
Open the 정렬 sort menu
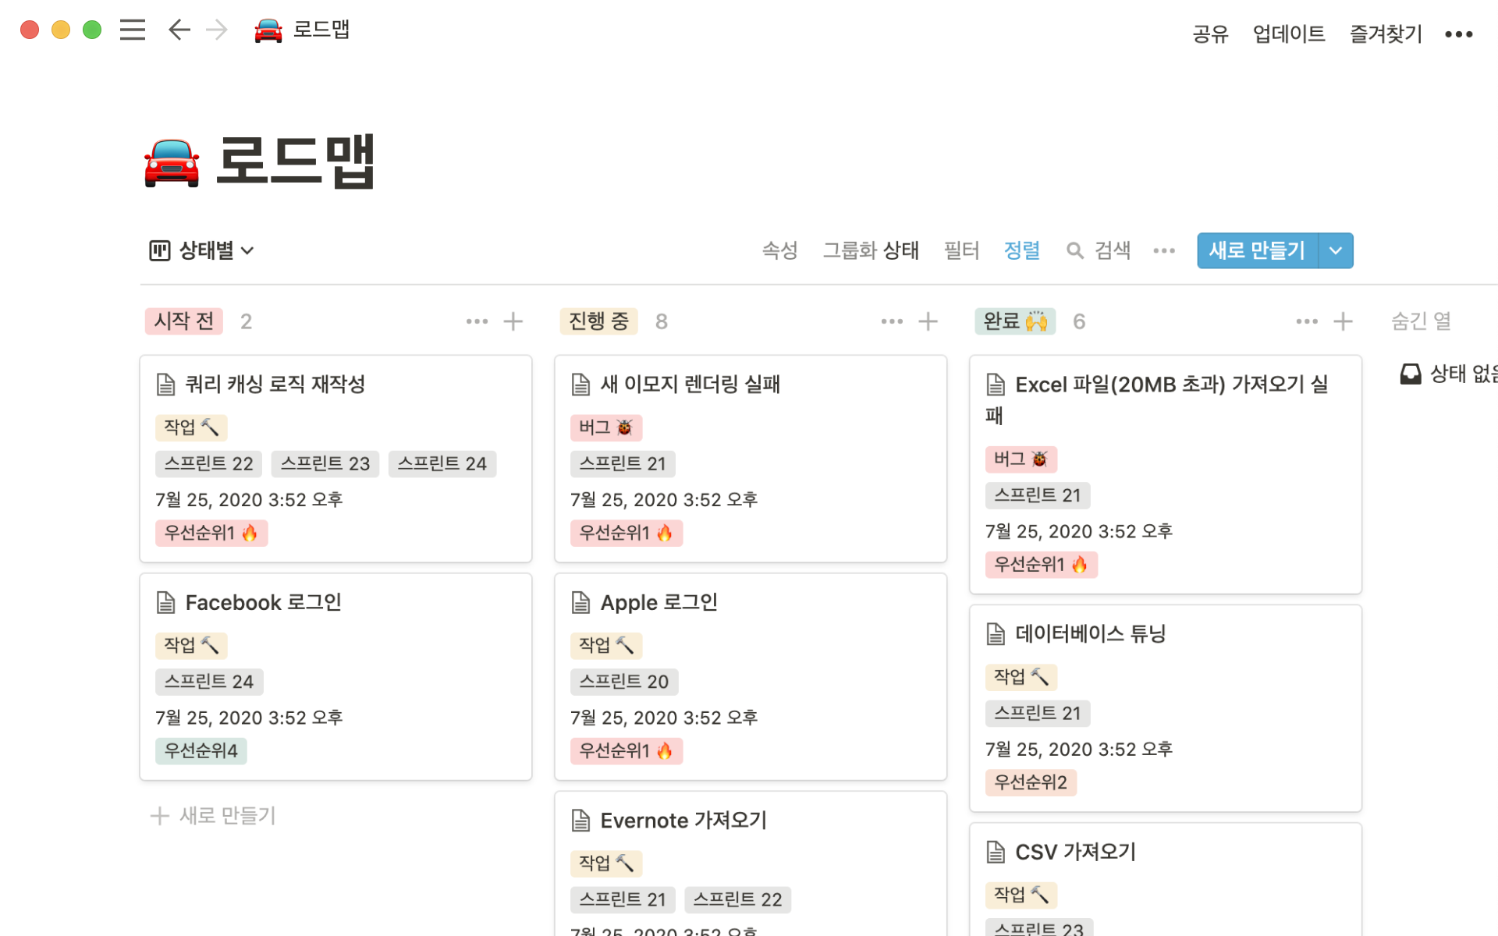(x=1021, y=250)
